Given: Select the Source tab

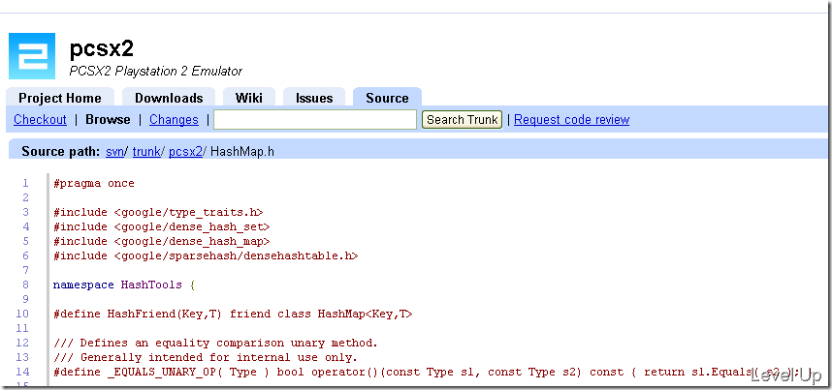Looking at the screenshot, I should (387, 98).
